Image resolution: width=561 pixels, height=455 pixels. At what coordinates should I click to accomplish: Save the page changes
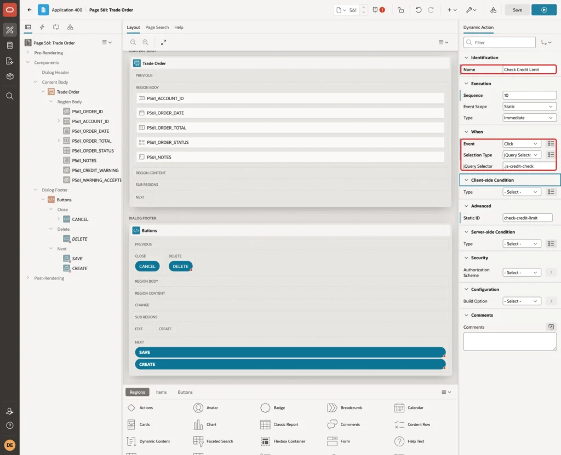[517, 10]
